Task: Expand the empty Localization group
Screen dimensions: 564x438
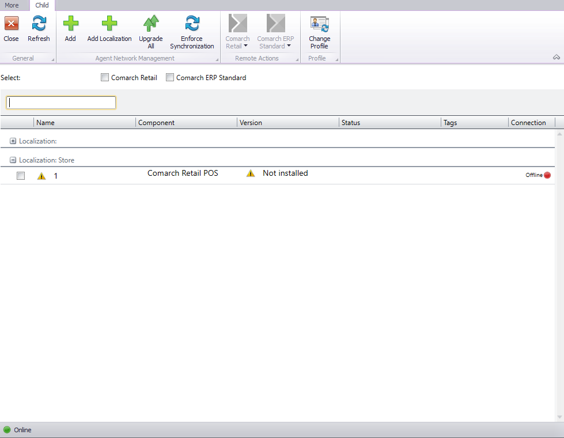Action: click(x=13, y=141)
